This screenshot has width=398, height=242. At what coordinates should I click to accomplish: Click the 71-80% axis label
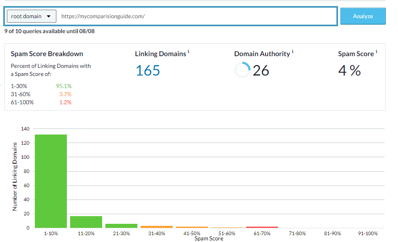297,234
